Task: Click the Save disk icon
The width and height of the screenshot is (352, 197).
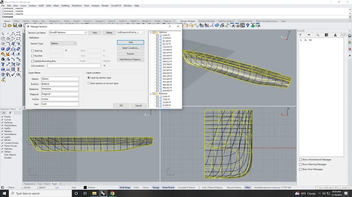Action: tap(15, 25)
